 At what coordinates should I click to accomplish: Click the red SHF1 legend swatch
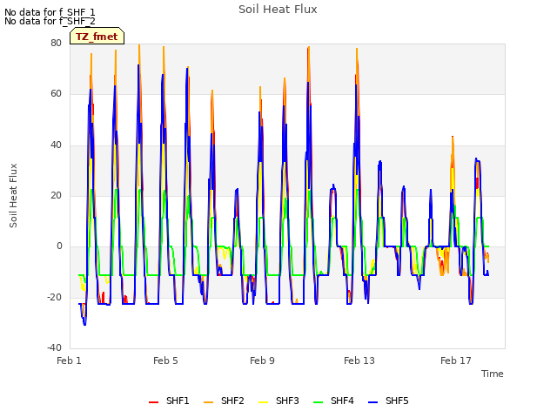[153, 402]
